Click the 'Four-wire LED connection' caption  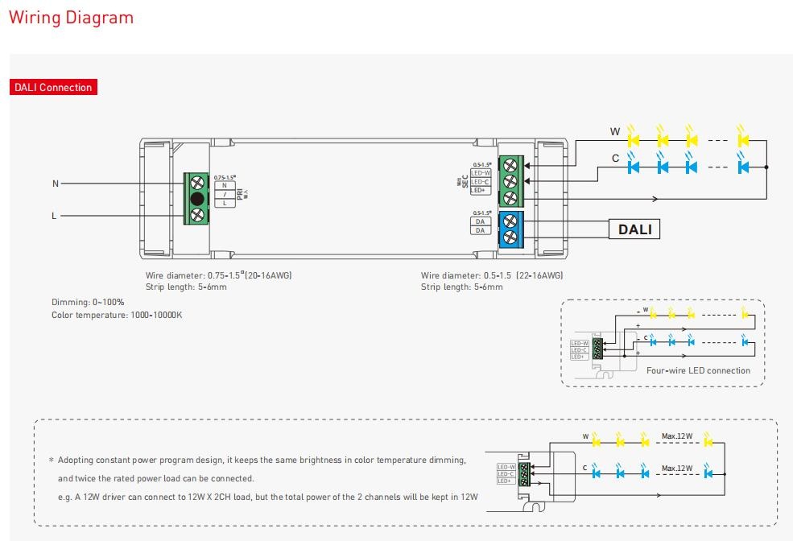click(x=699, y=370)
